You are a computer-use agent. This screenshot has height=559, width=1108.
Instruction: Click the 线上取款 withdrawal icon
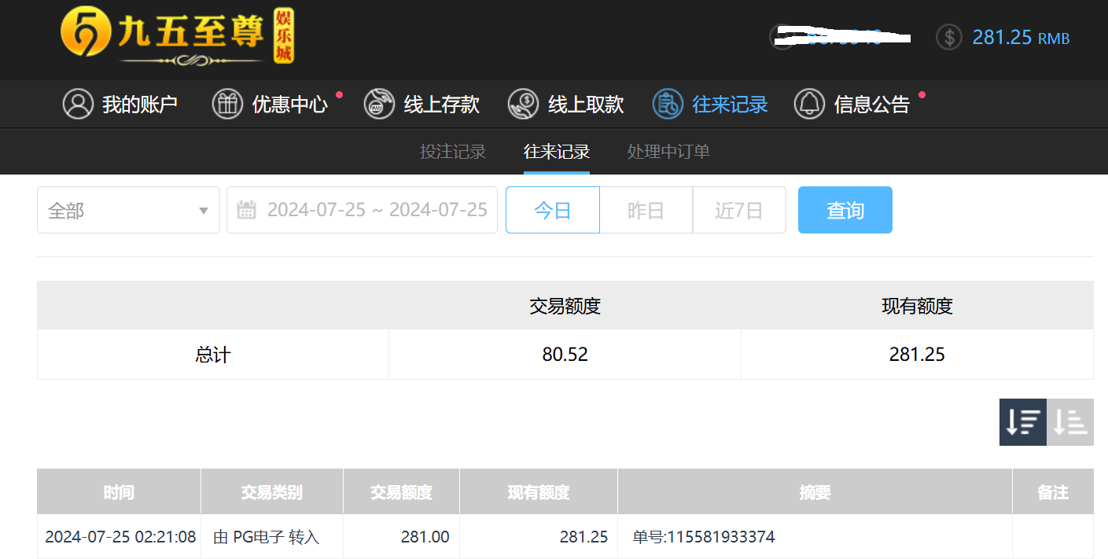[x=523, y=104]
